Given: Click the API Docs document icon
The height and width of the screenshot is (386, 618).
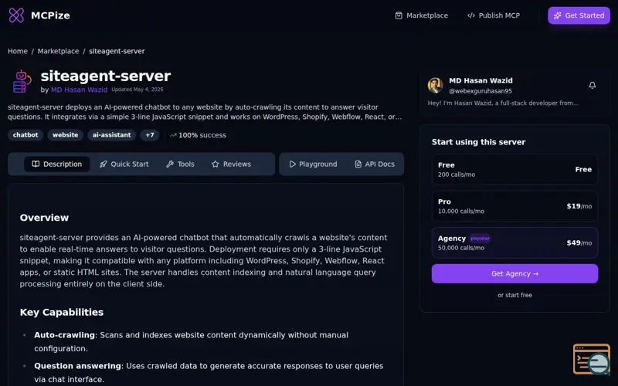Looking at the screenshot, I should [358, 164].
